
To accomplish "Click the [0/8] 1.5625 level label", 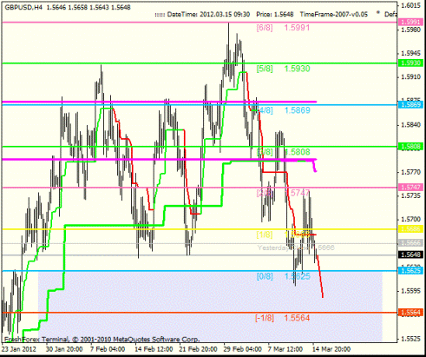I will point(283,276).
